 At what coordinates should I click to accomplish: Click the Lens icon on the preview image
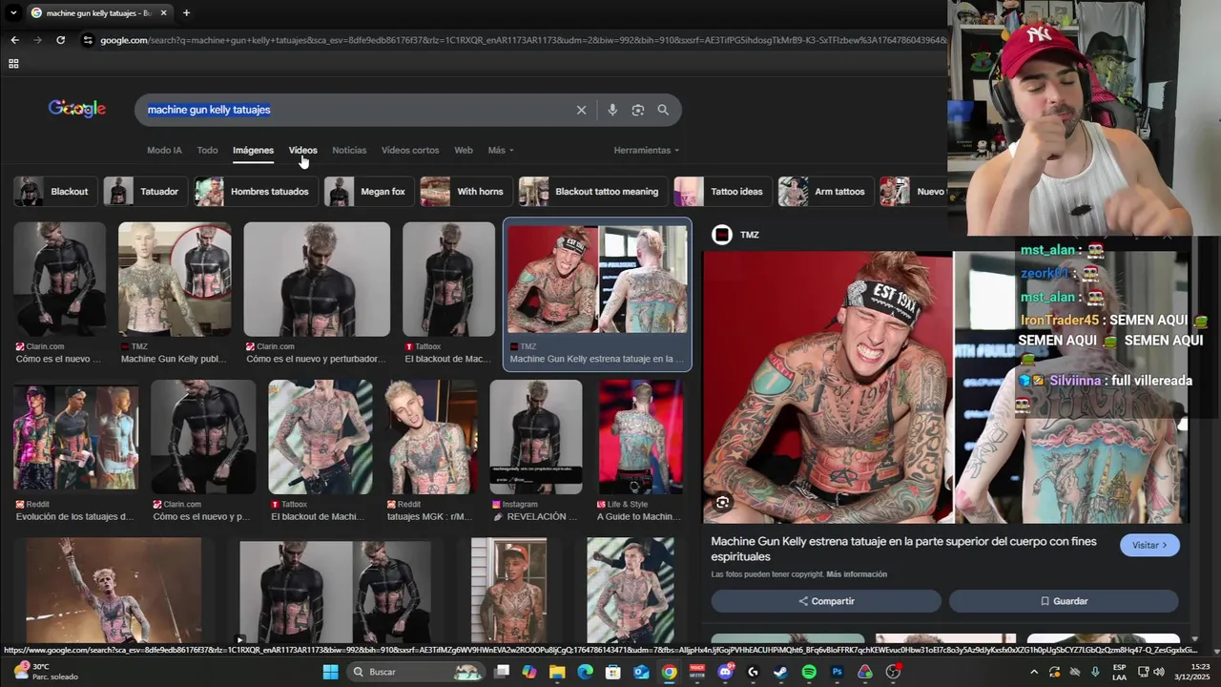pyautogui.click(x=723, y=502)
